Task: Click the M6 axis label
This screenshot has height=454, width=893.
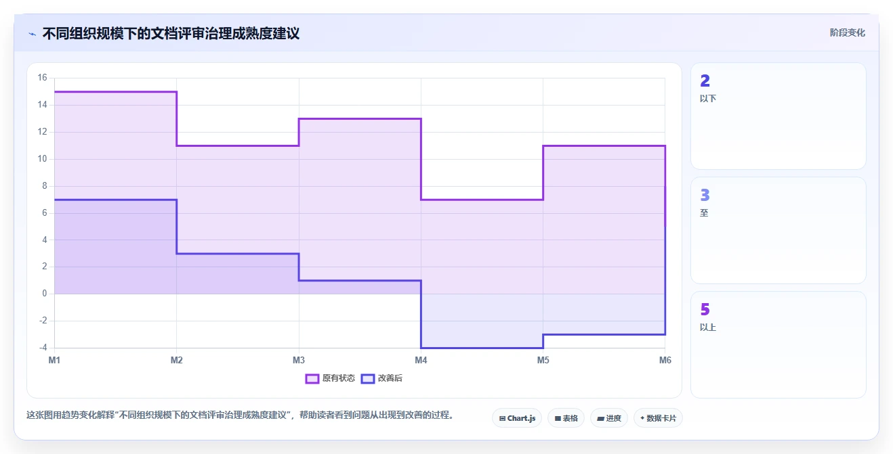Action: tap(665, 360)
